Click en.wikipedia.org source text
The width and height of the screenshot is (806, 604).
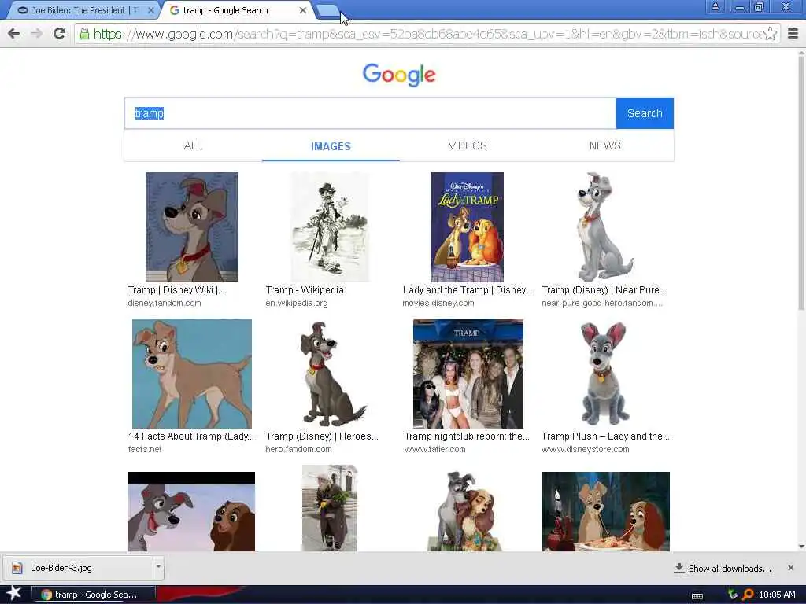point(297,303)
